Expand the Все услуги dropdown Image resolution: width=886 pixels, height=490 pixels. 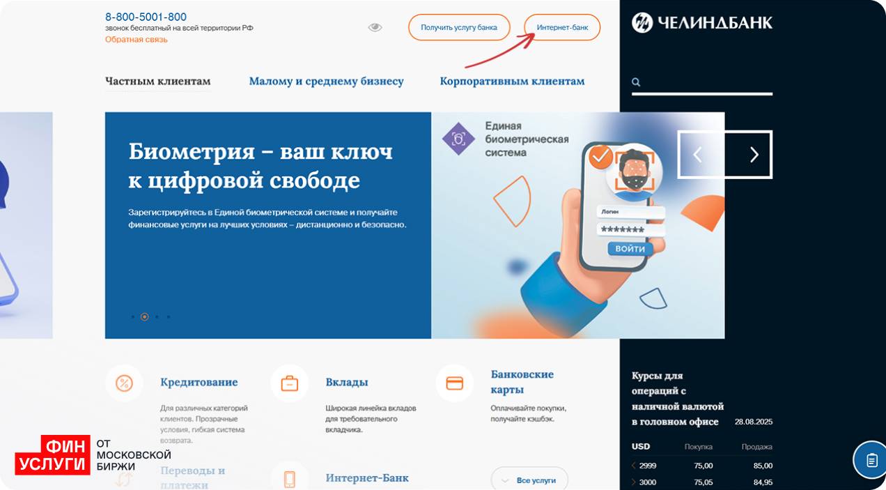point(529,480)
